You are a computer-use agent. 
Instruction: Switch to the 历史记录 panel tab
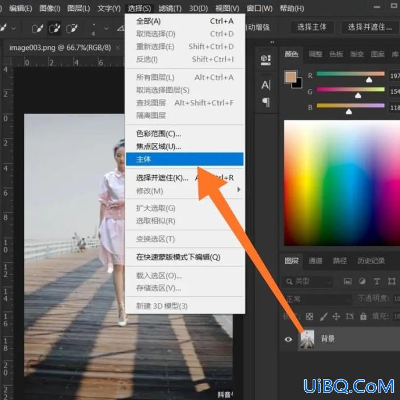(x=371, y=261)
